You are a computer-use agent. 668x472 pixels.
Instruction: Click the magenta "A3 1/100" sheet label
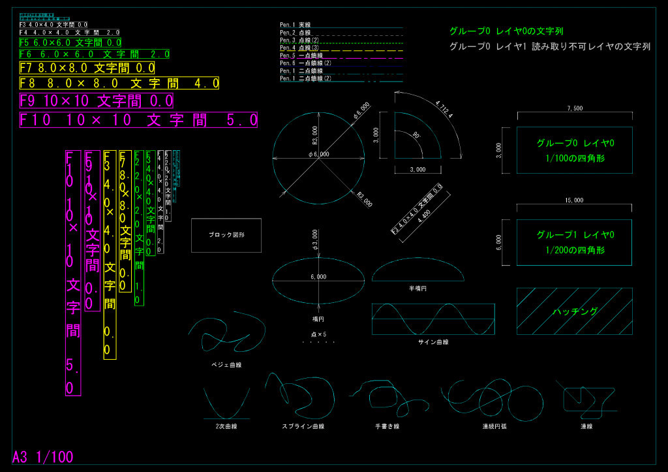(x=43, y=457)
